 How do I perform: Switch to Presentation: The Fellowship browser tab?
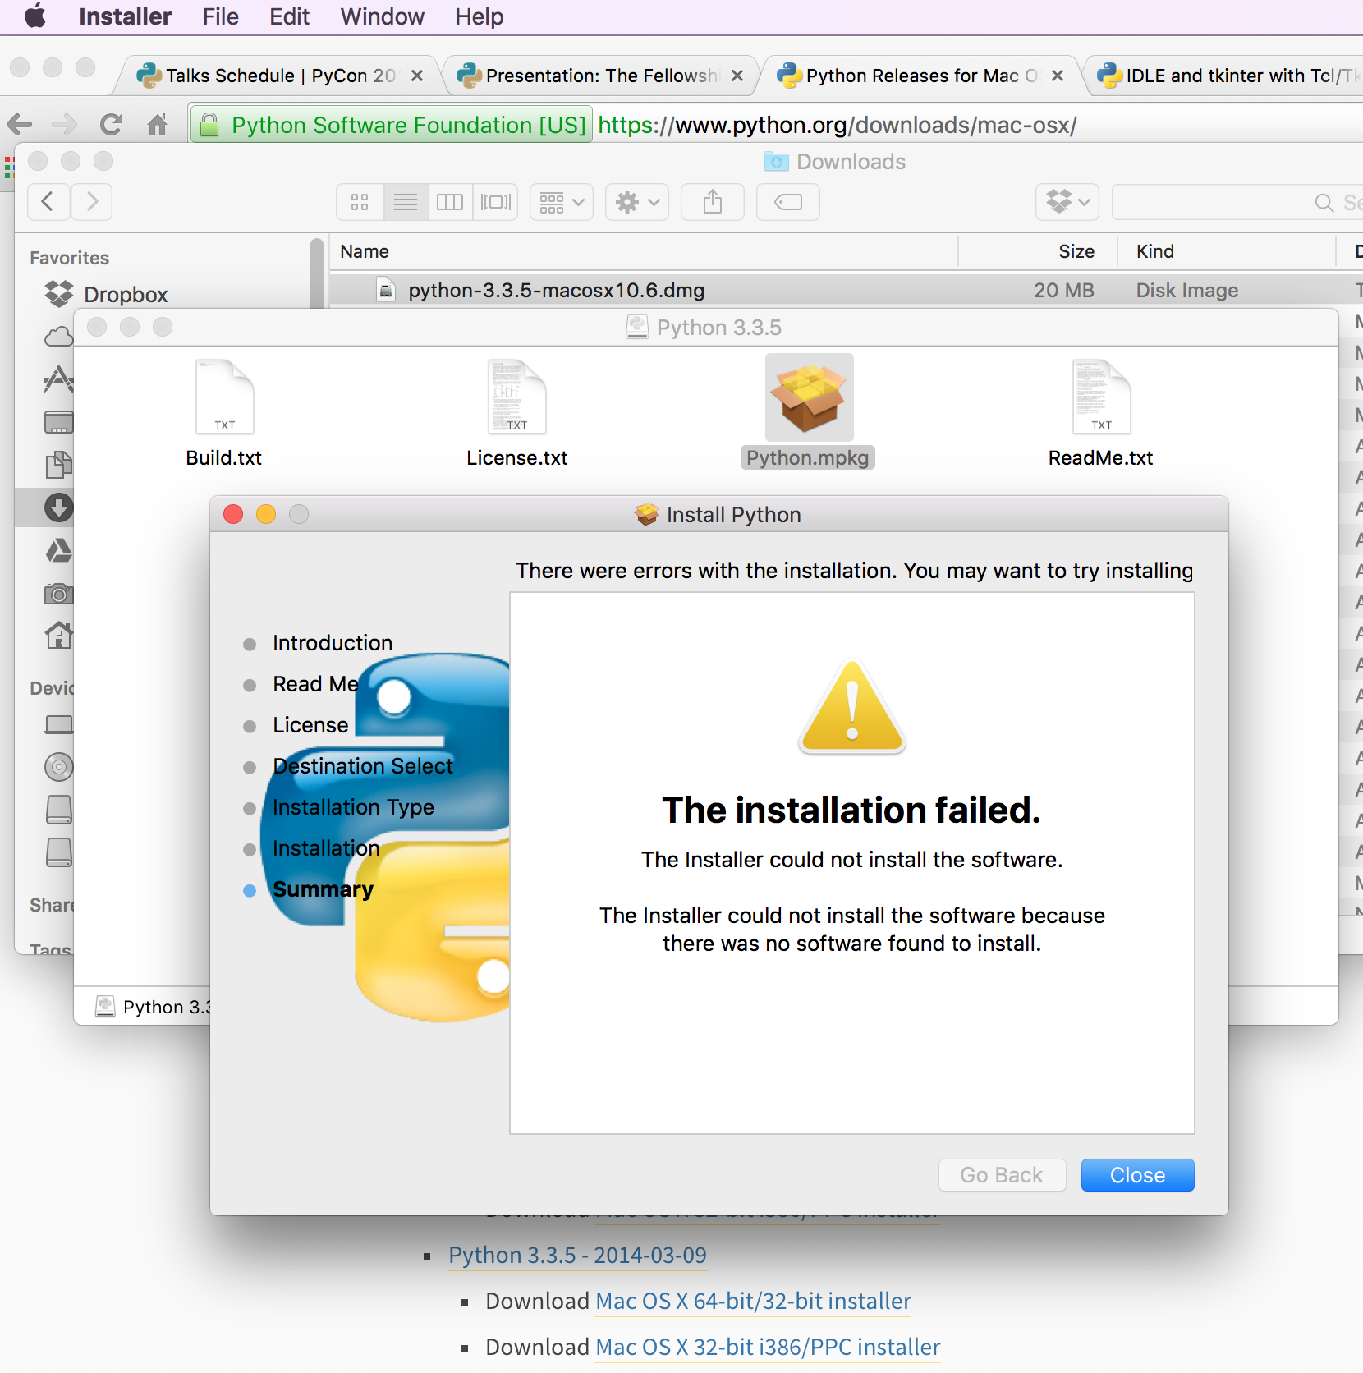[x=601, y=76]
